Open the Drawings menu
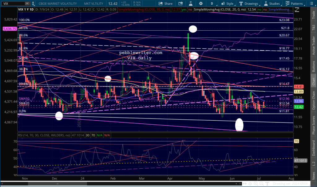317x187 pixels. (249, 4)
